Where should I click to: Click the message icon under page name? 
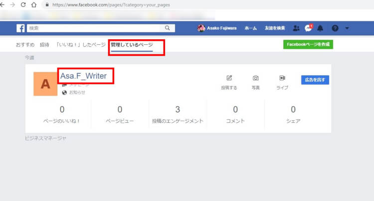(64, 85)
